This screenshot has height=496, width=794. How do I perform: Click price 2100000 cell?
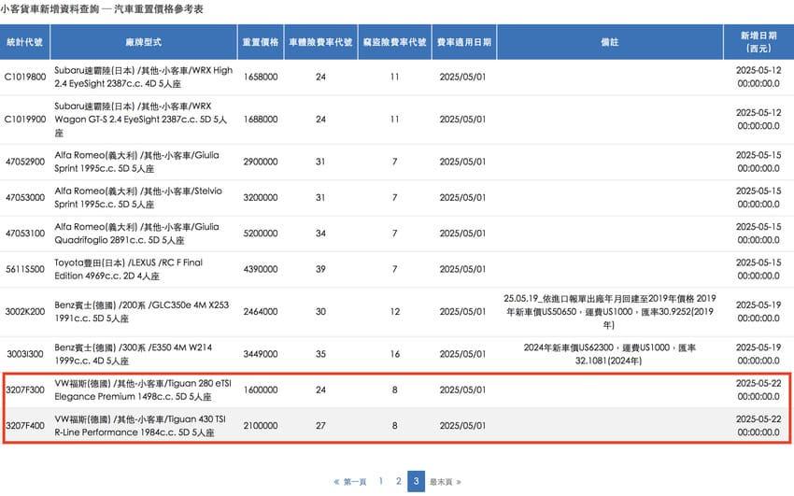[261, 426]
